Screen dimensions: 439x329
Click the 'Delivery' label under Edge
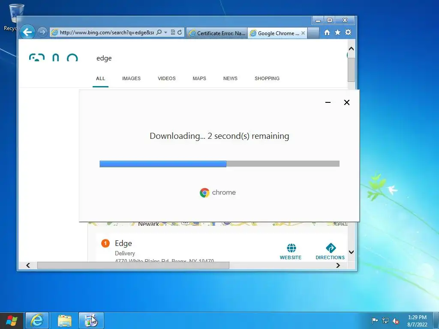pos(125,253)
